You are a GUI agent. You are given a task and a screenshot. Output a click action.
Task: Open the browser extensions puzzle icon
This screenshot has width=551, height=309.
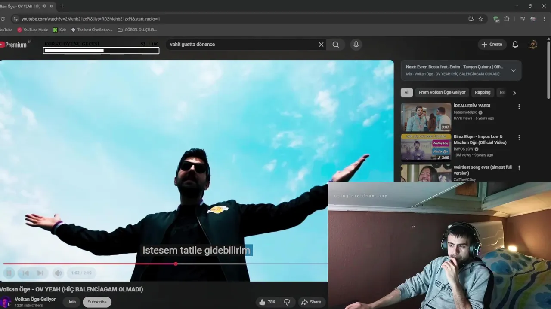[507, 19]
